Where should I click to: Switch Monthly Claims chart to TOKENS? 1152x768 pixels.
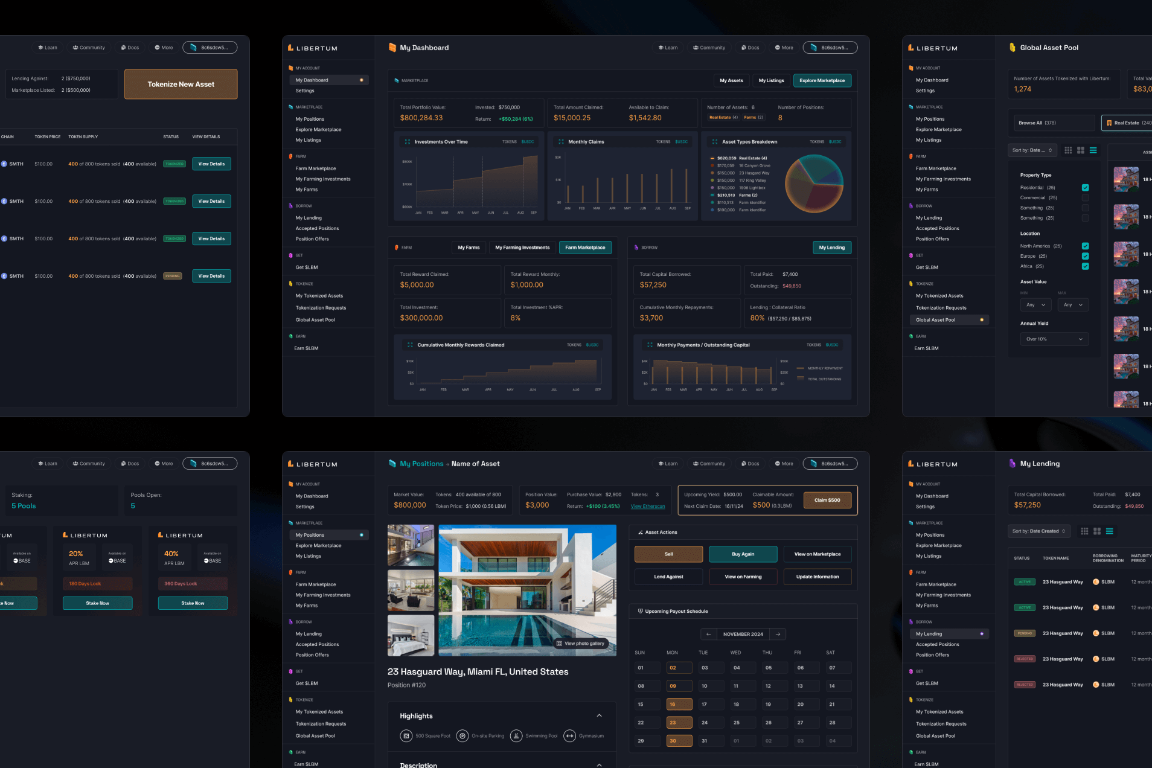pyautogui.click(x=663, y=142)
